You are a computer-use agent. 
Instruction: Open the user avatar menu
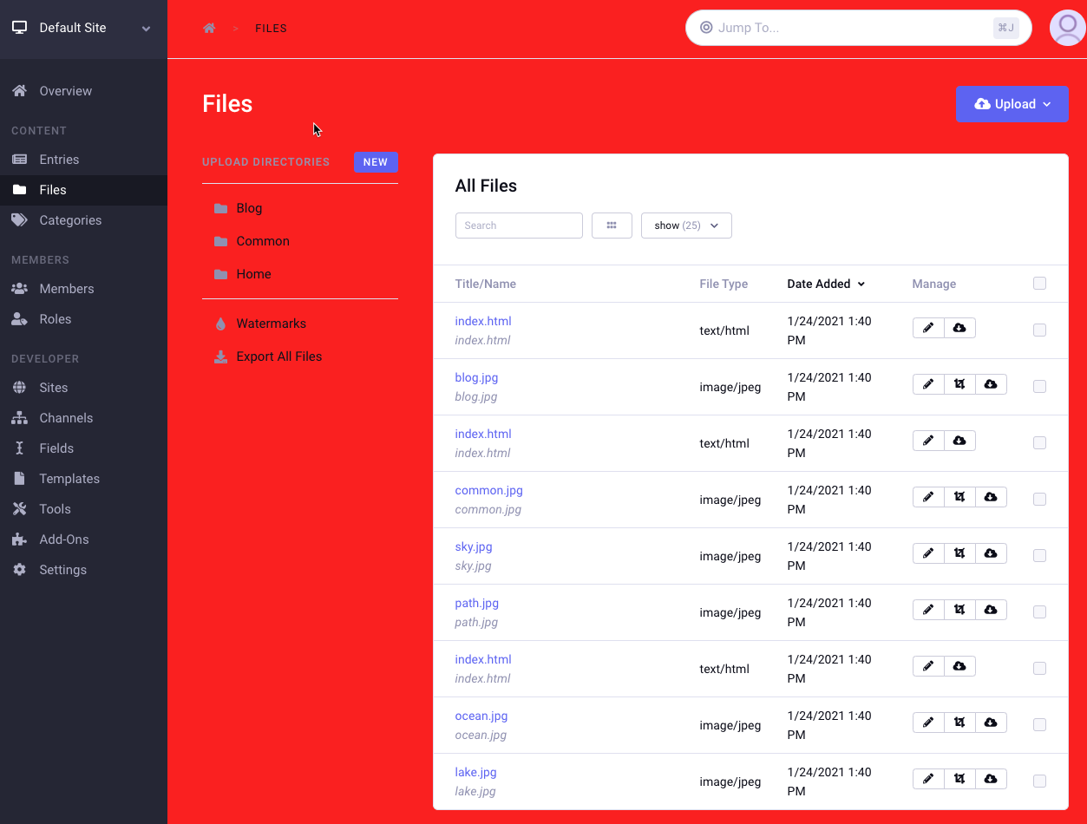[x=1067, y=28]
